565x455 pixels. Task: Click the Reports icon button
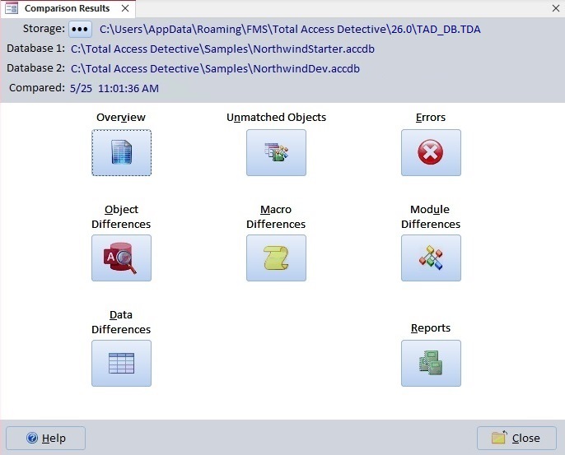(431, 364)
